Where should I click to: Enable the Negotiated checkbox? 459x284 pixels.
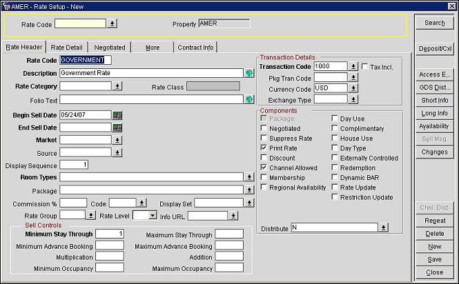[x=264, y=128]
